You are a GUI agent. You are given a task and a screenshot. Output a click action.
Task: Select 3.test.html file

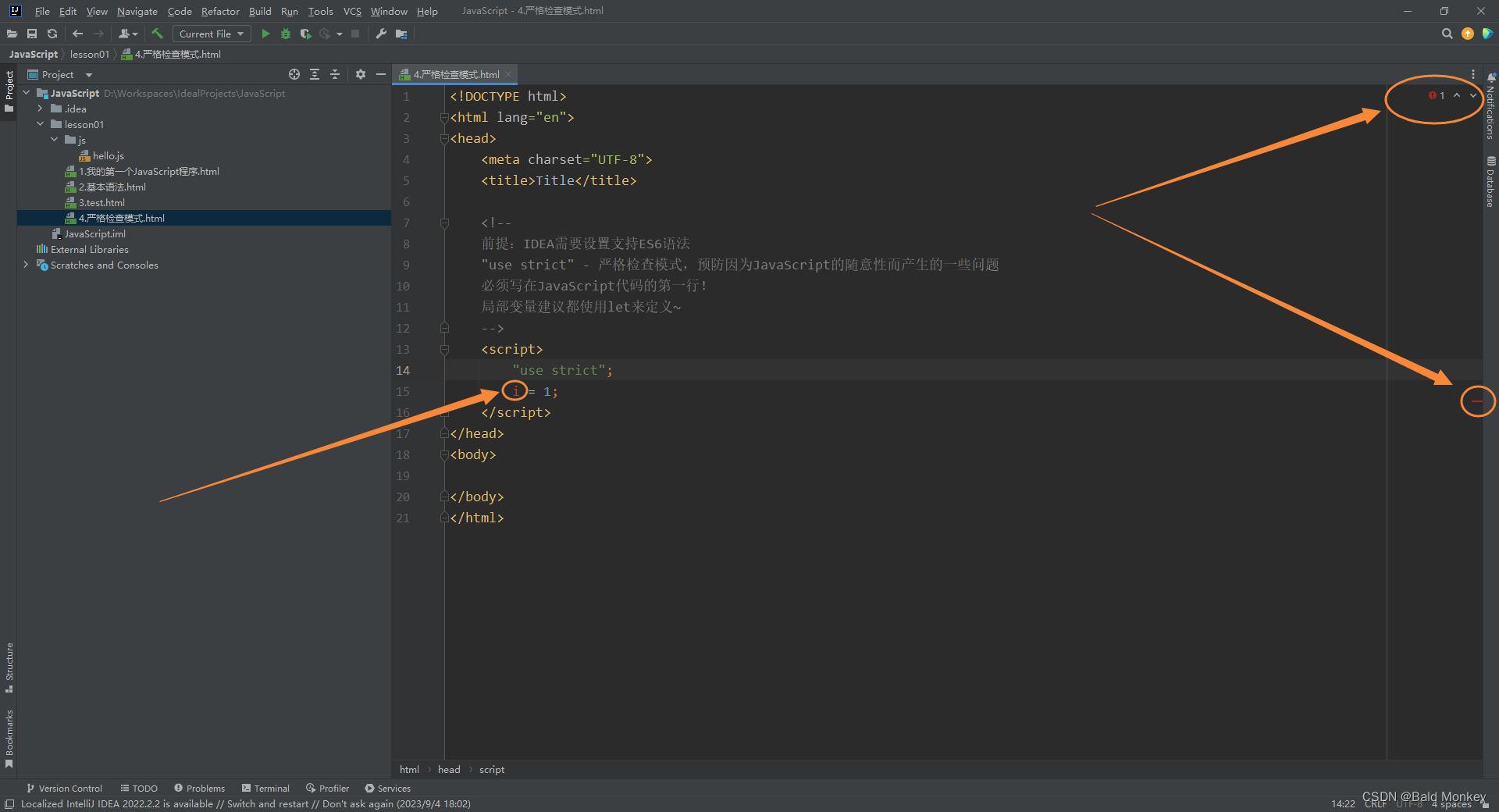pyautogui.click(x=94, y=202)
